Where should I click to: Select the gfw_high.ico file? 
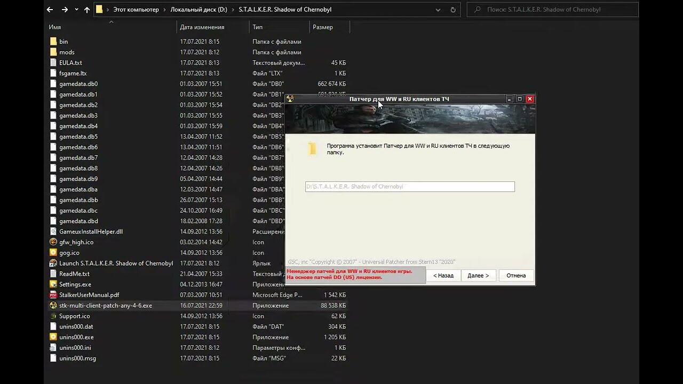click(x=76, y=242)
